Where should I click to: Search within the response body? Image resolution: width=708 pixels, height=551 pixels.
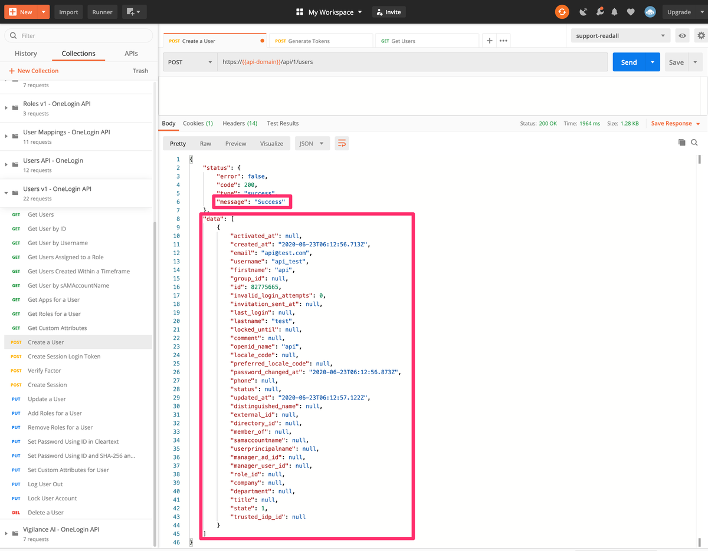coord(694,143)
